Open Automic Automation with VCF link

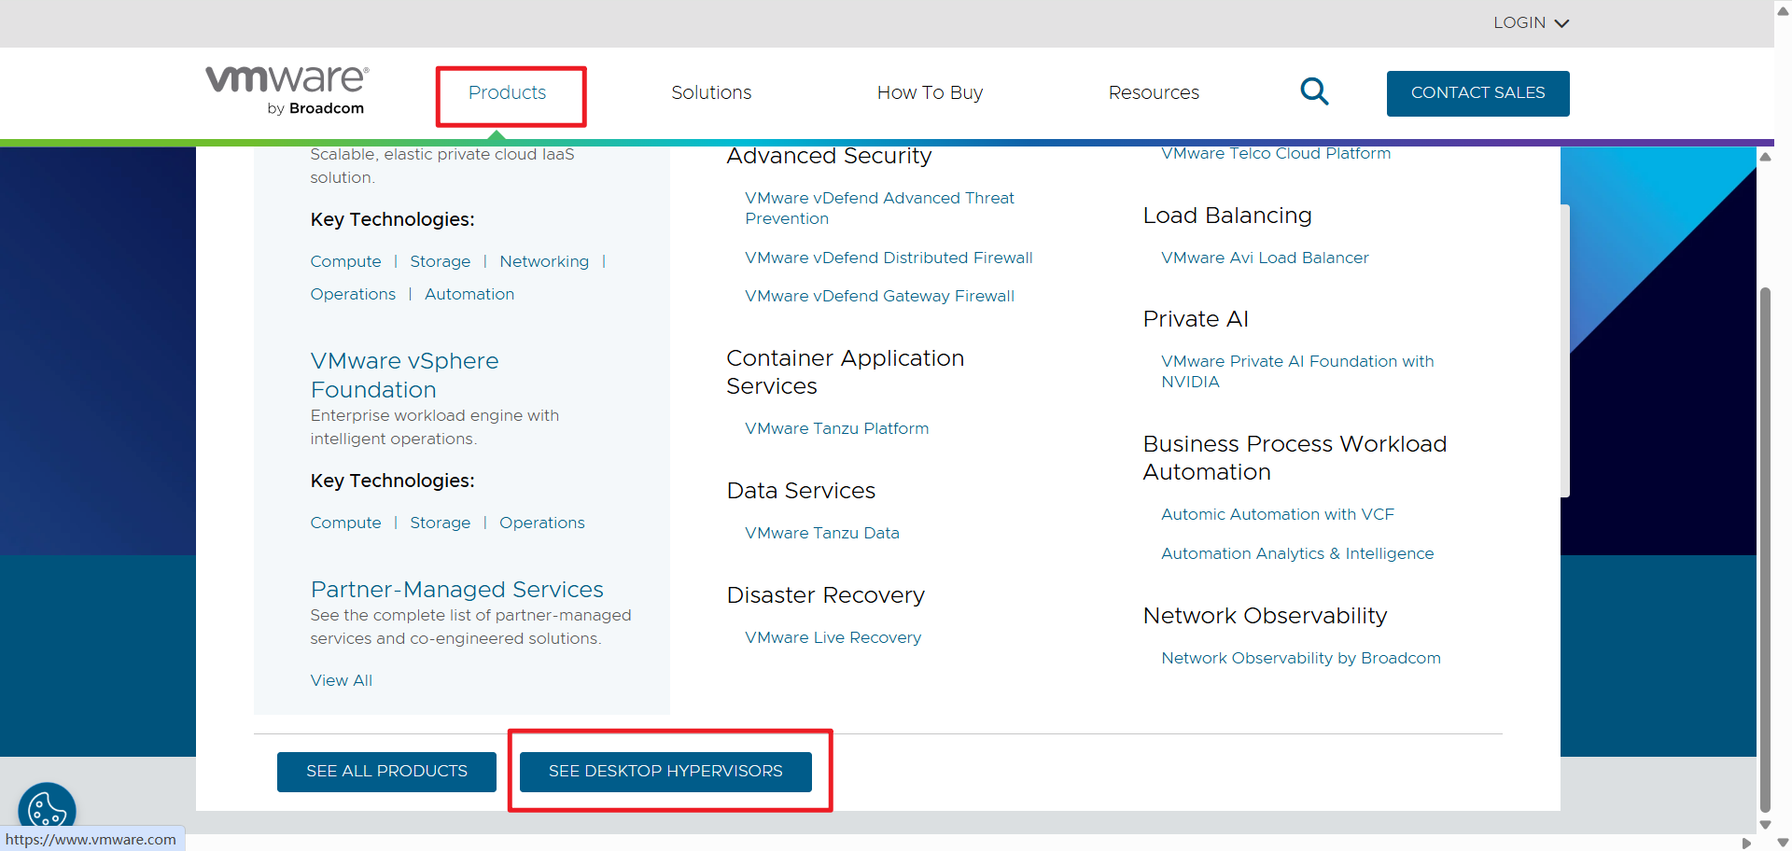[1277, 514]
